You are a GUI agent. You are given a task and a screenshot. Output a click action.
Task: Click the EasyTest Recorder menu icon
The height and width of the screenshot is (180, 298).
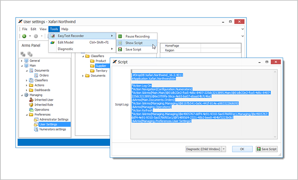53,36
